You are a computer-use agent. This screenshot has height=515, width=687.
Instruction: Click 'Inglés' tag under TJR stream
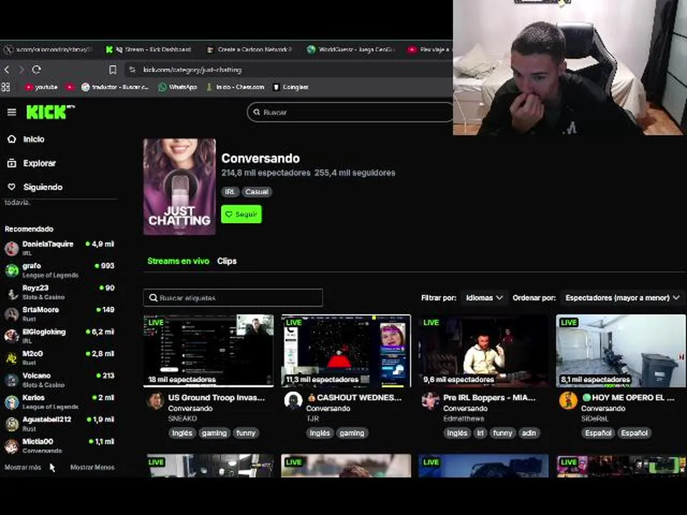click(320, 433)
